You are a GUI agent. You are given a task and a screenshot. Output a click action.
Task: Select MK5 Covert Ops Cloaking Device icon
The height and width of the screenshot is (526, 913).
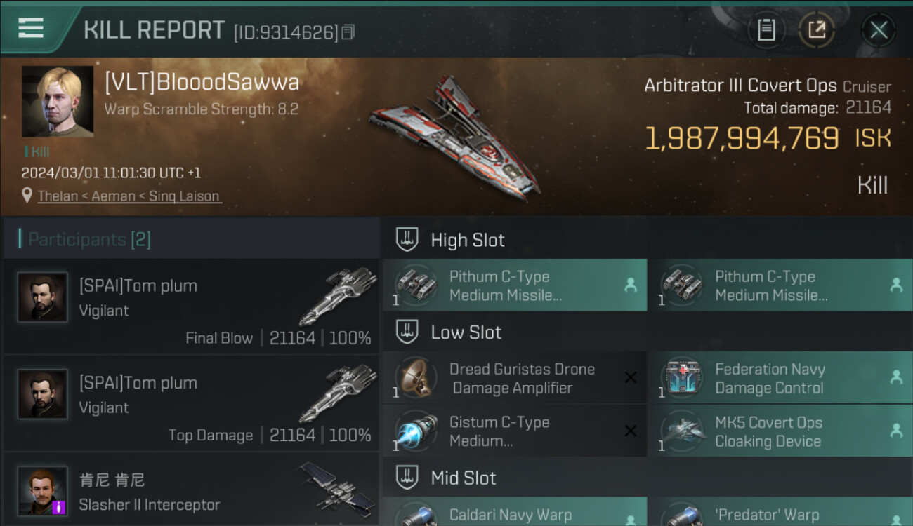683,431
